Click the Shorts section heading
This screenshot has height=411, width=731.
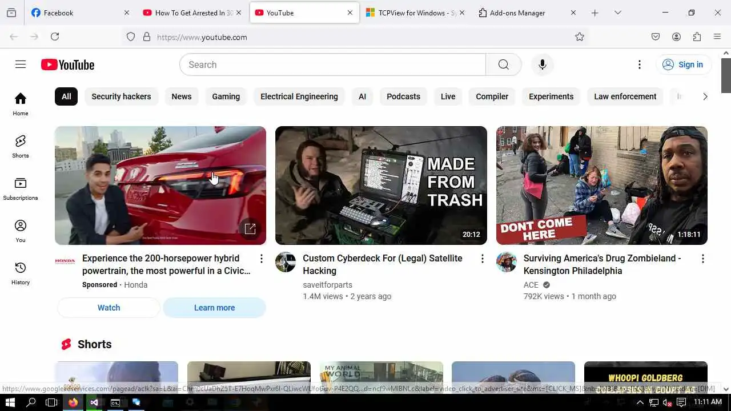(94, 344)
